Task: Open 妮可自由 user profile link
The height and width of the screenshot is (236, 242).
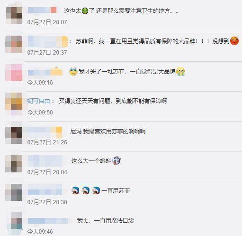Action: pos(39,101)
